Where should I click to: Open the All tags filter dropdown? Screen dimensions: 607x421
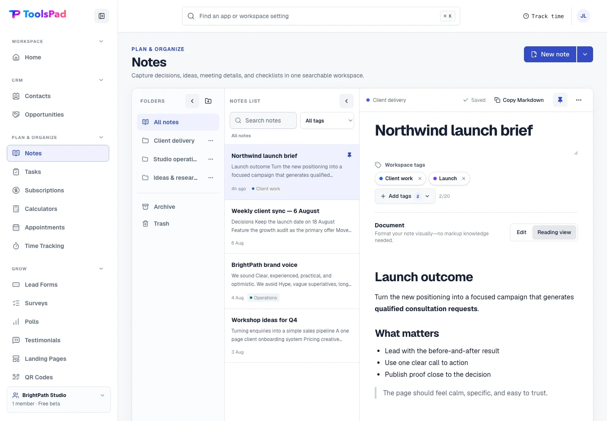point(327,120)
